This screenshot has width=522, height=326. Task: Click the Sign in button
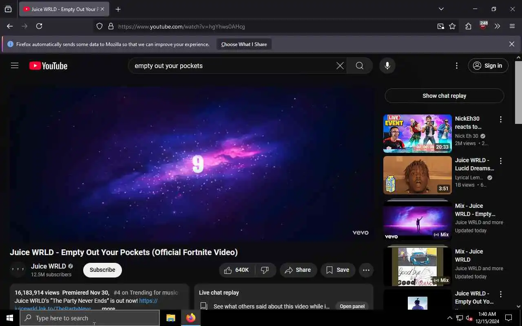[x=488, y=66]
